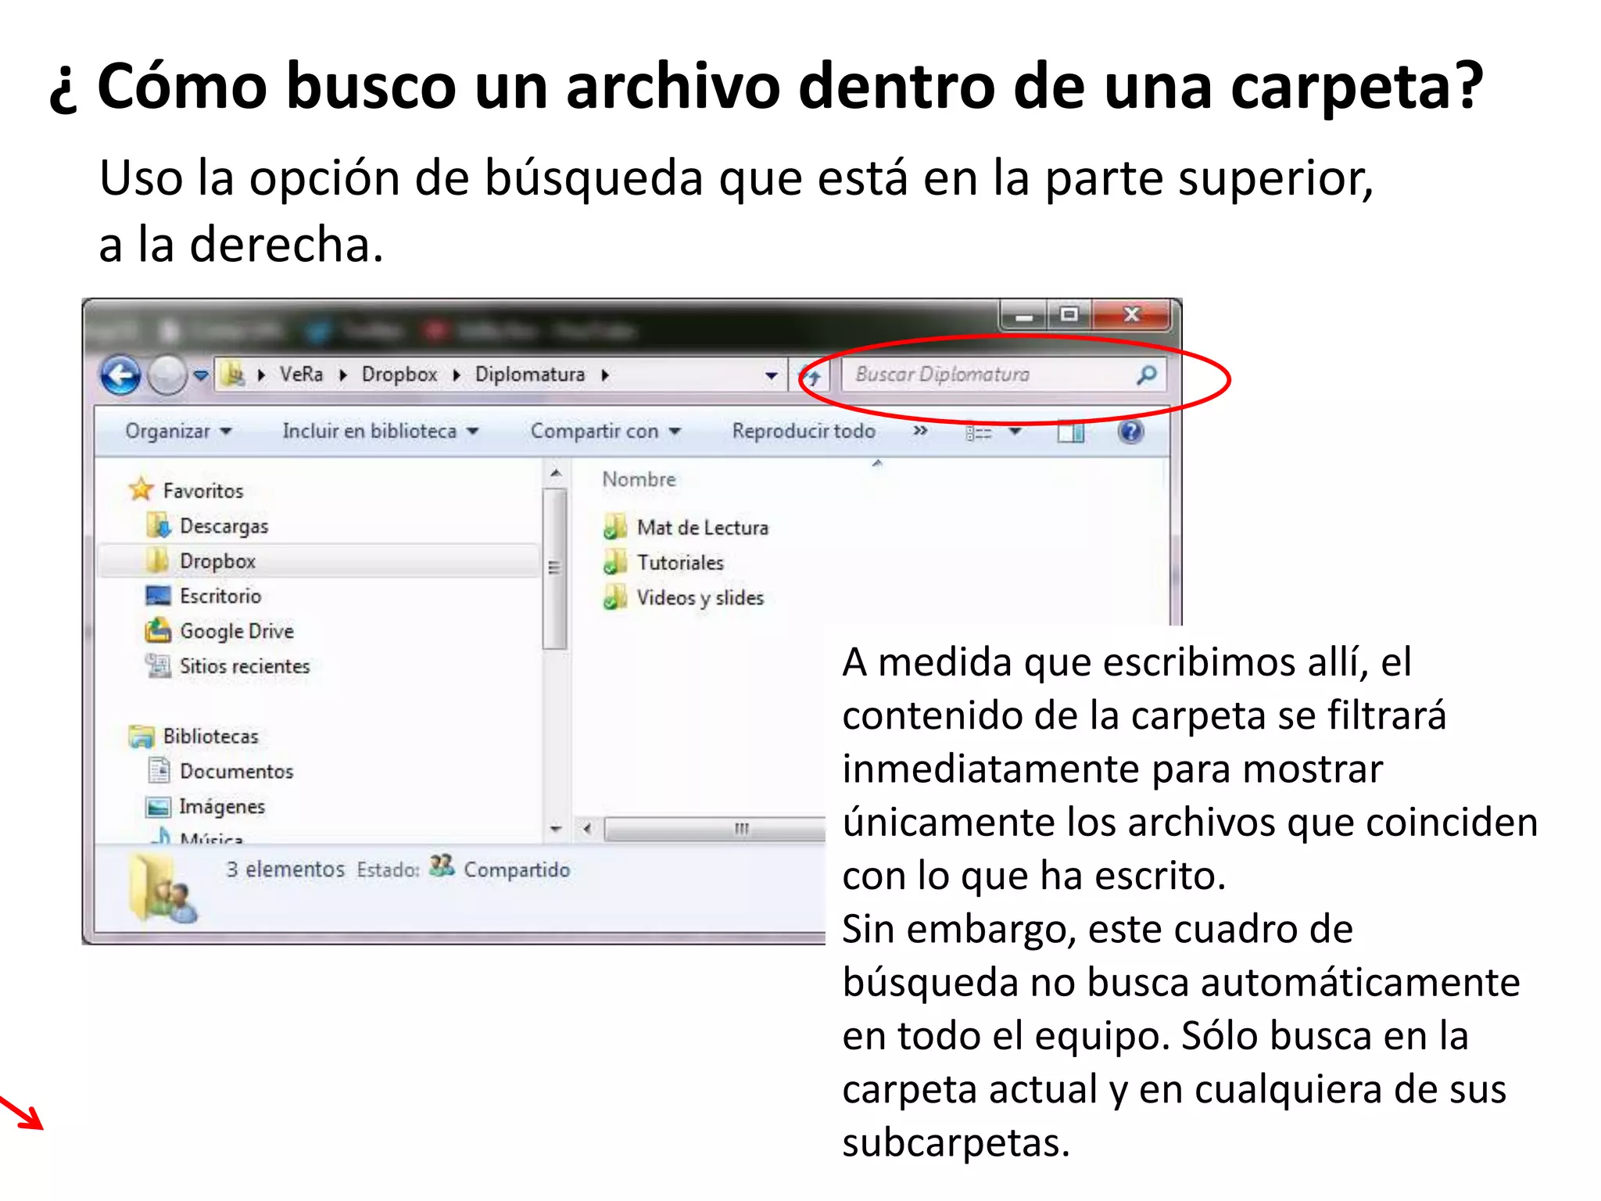Screen dimensions: 1601x1201
Task: Click the Nombre column header
Action: [639, 479]
